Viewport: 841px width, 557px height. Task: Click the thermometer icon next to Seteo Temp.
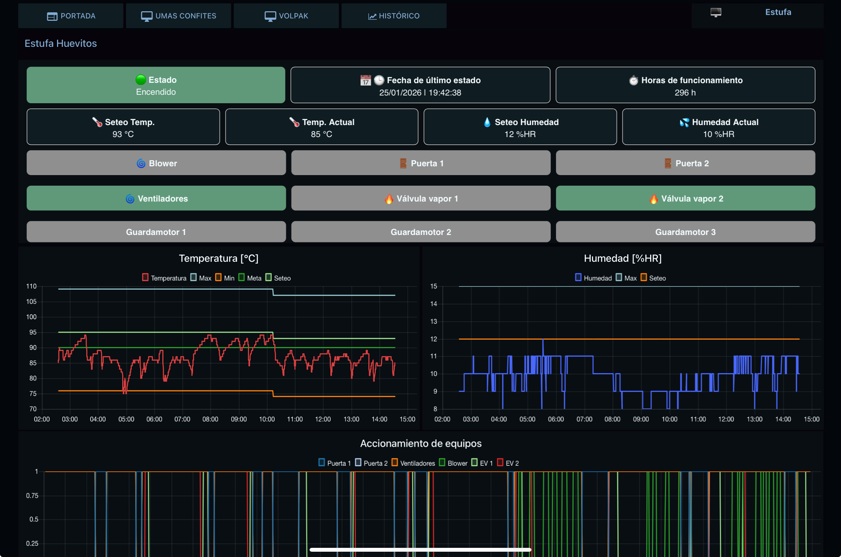[97, 122]
